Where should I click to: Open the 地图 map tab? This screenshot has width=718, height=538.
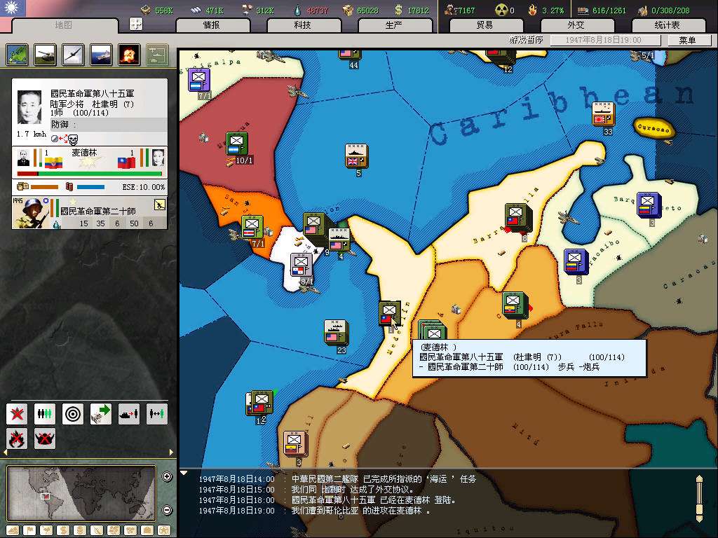pos(63,25)
